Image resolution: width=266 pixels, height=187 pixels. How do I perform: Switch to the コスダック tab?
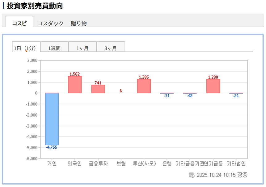pyautogui.click(x=51, y=23)
